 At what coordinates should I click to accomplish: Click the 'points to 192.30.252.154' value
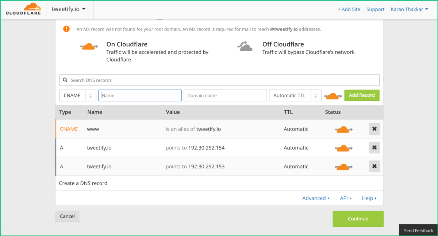tap(195, 148)
